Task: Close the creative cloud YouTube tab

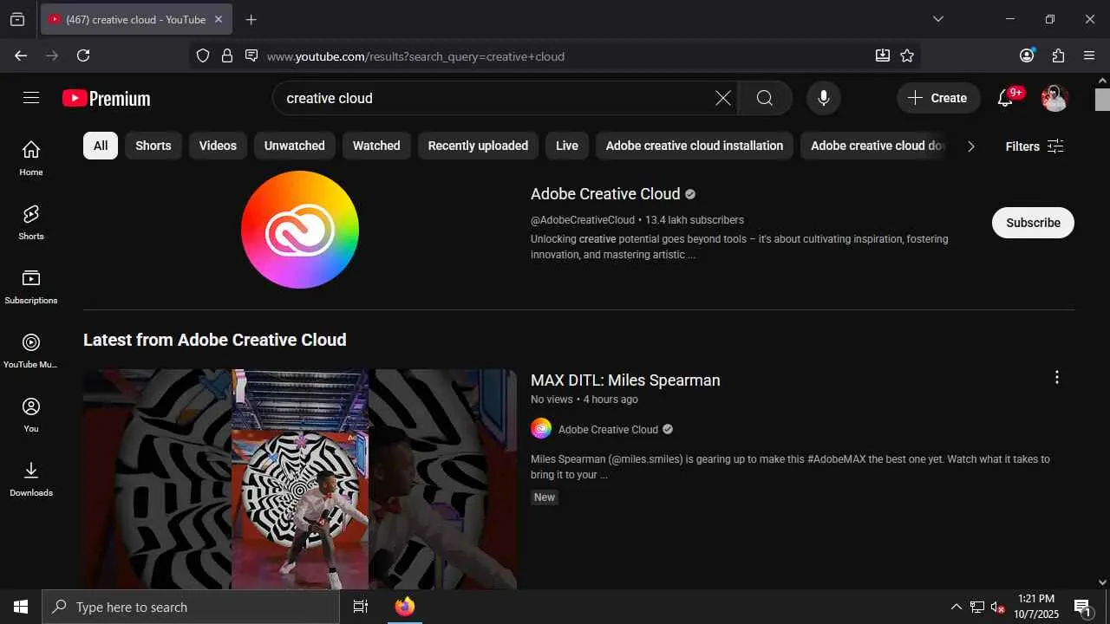Action: (219, 19)
